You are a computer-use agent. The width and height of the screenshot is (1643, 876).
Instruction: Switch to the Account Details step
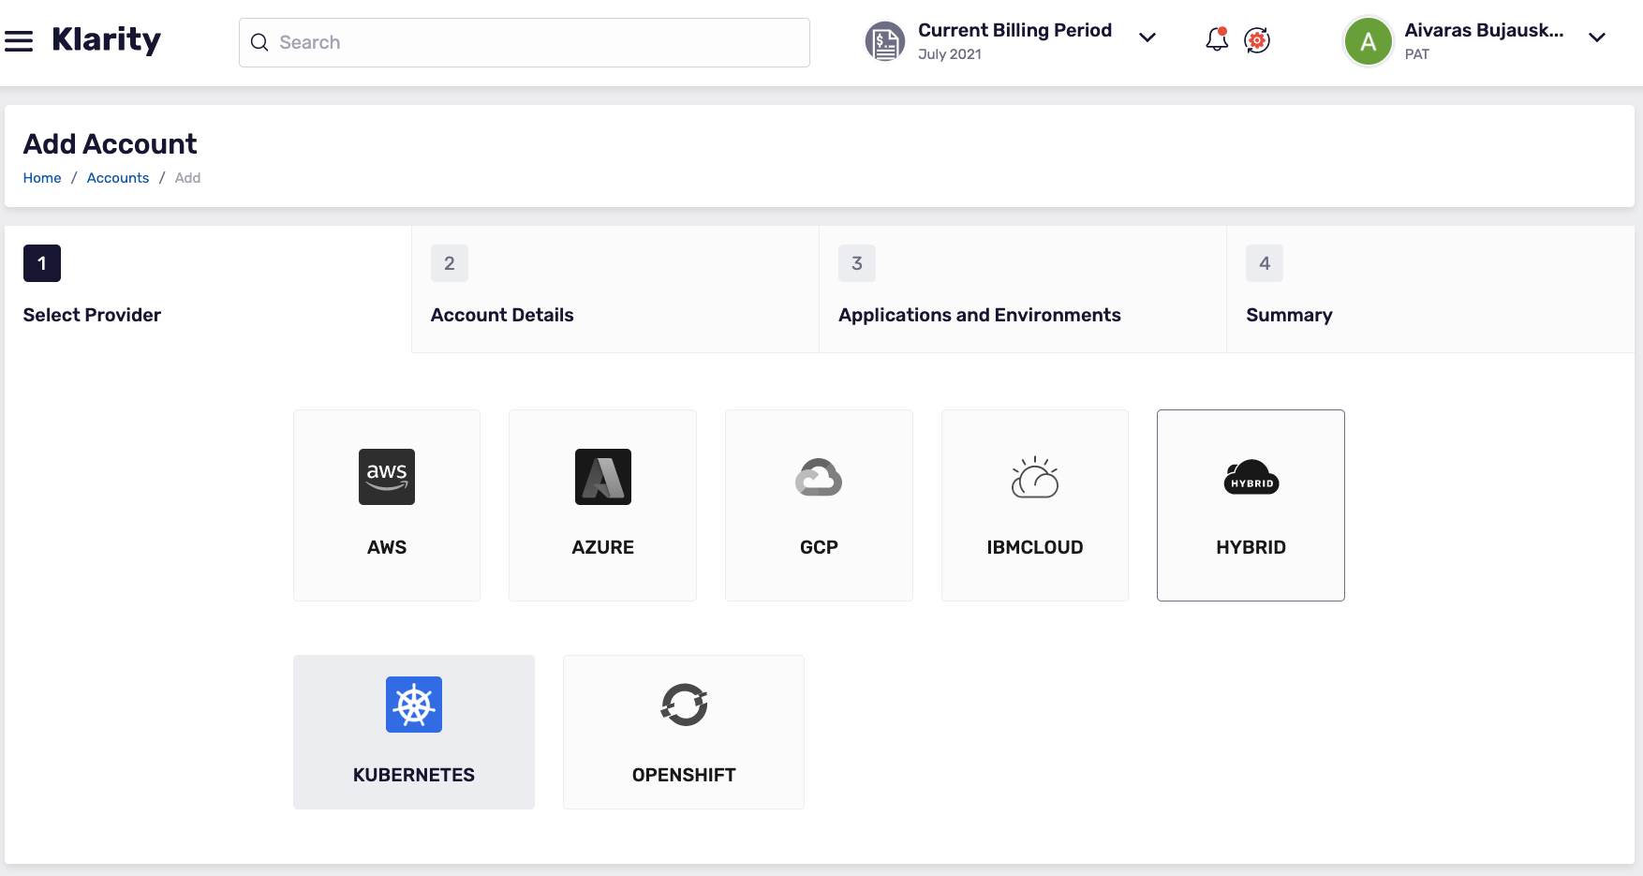(615, 290)
